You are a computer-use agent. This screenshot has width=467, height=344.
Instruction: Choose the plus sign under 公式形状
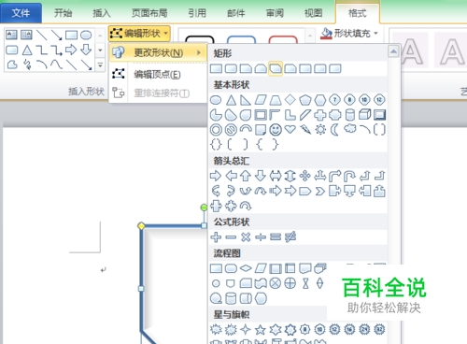216,237
